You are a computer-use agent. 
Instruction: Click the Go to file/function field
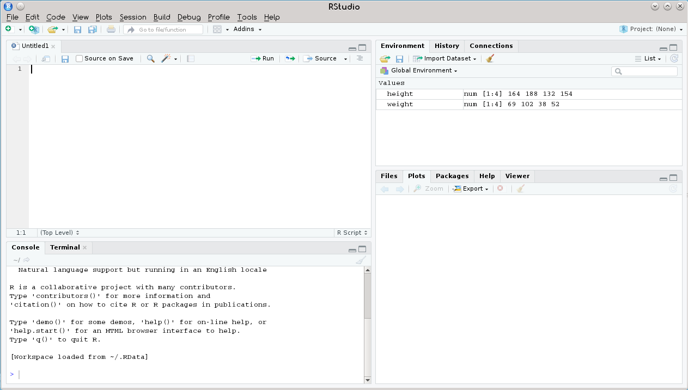[163, 29]
